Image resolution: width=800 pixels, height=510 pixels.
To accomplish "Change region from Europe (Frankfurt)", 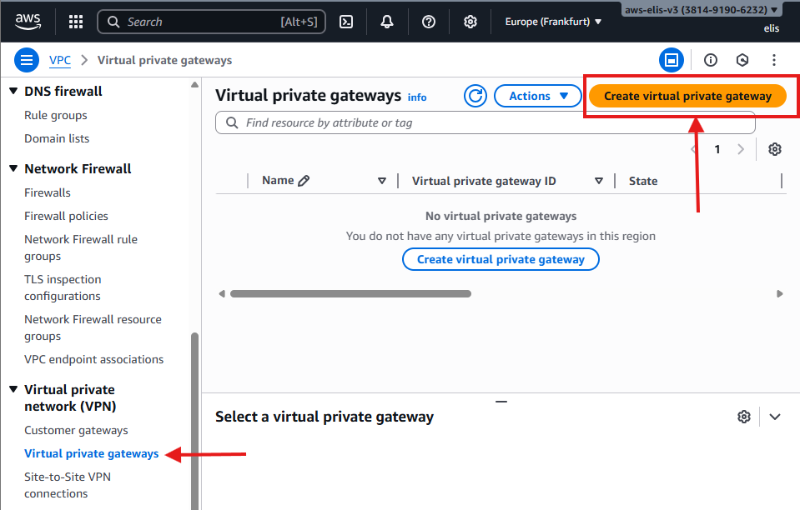I will coord(553,22).
